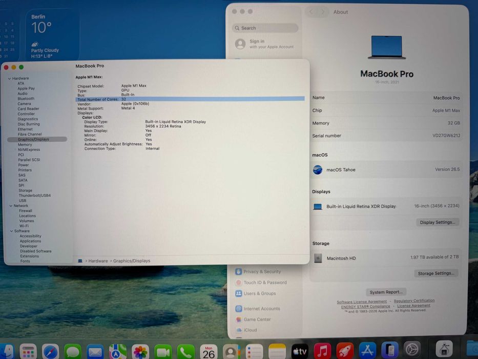
Task: Click the Memory 32 GB row
Action: [x=386, y=123]
